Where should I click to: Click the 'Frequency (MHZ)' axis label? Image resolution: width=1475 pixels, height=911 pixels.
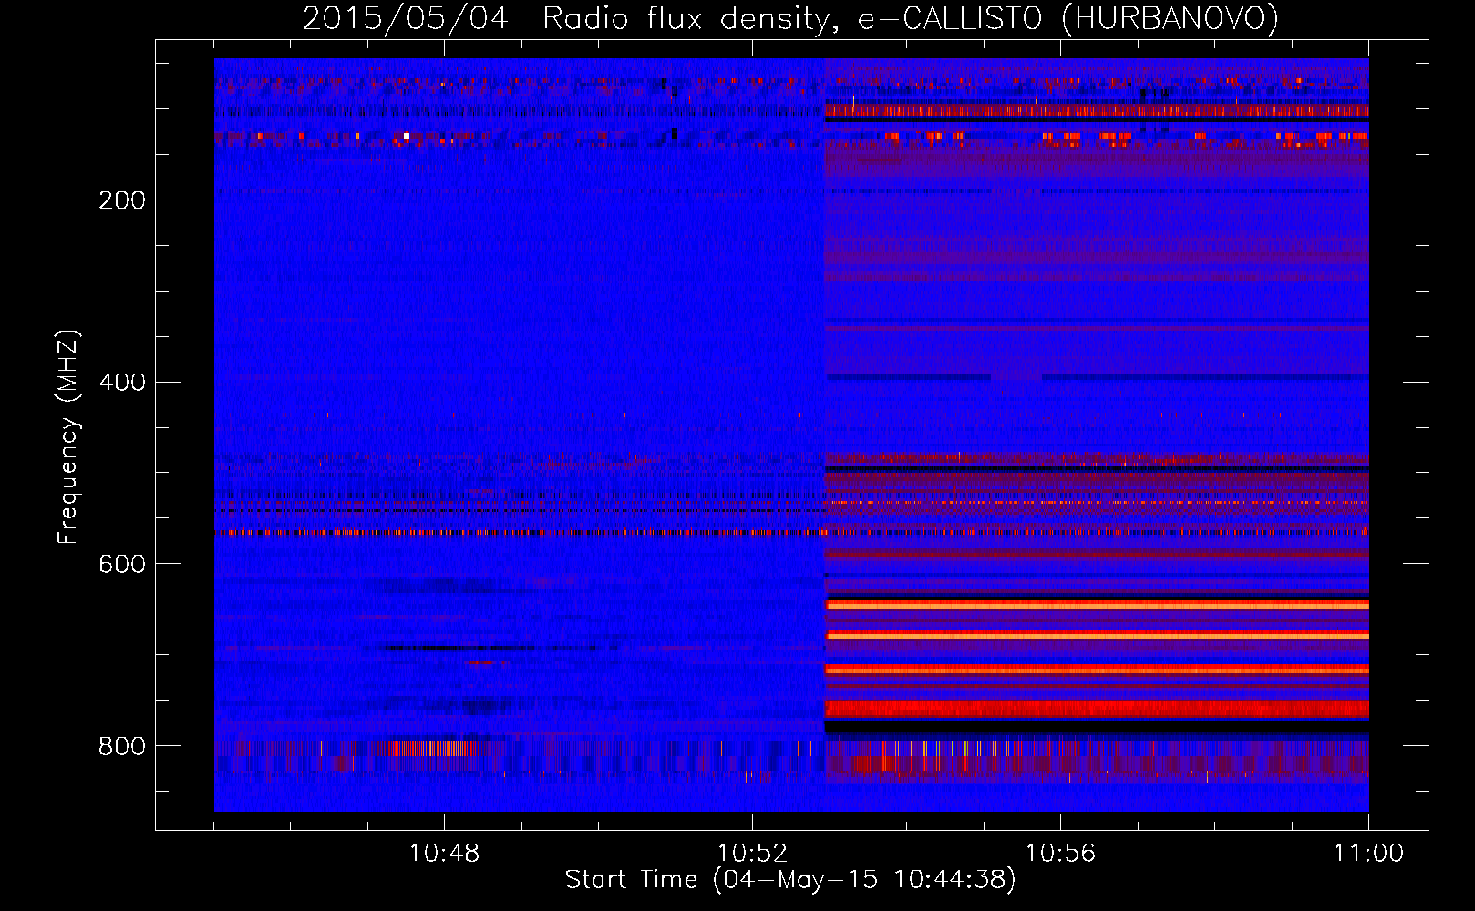68,436
